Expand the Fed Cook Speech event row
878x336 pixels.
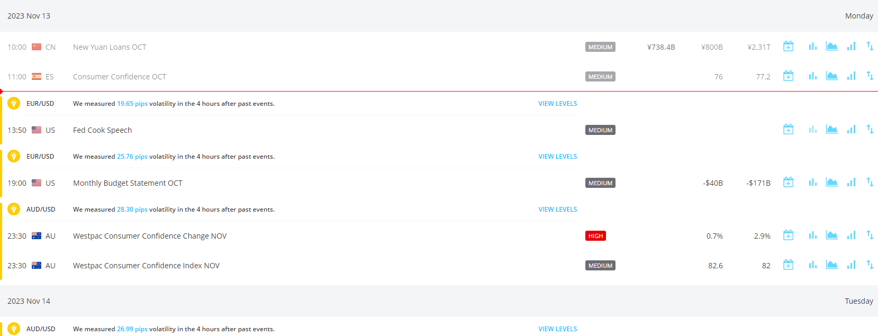(102, 130)
